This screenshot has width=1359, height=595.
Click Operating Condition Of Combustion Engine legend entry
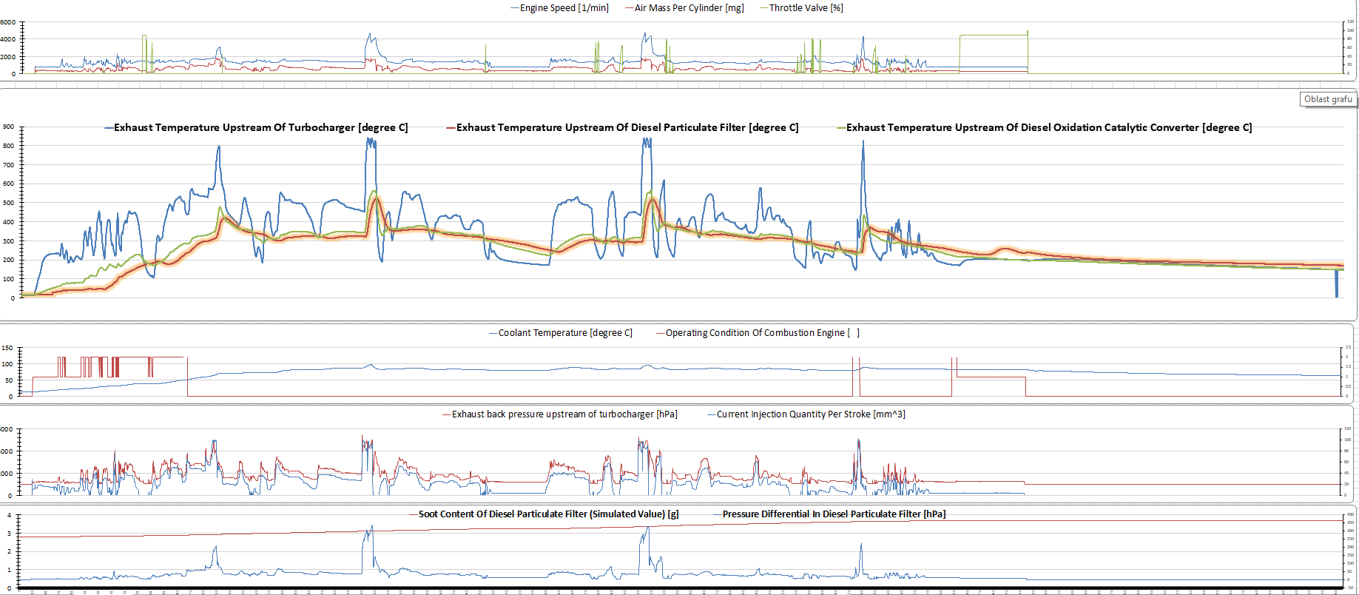[x=762, y=333]
